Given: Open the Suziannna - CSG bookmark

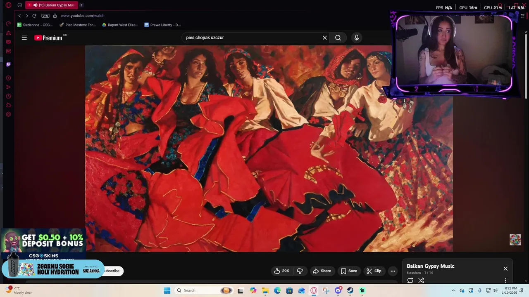Looking at the screenshot, I should pos(35,25).
